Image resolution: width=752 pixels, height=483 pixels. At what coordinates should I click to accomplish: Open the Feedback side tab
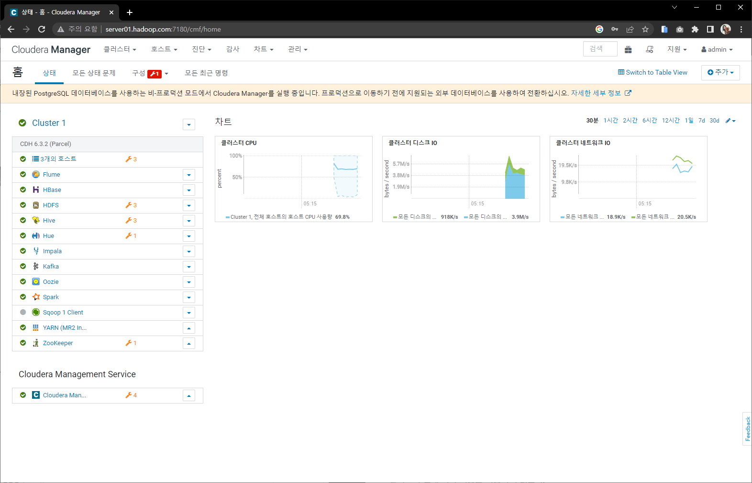pyautogui.click(x=747, y=429)
